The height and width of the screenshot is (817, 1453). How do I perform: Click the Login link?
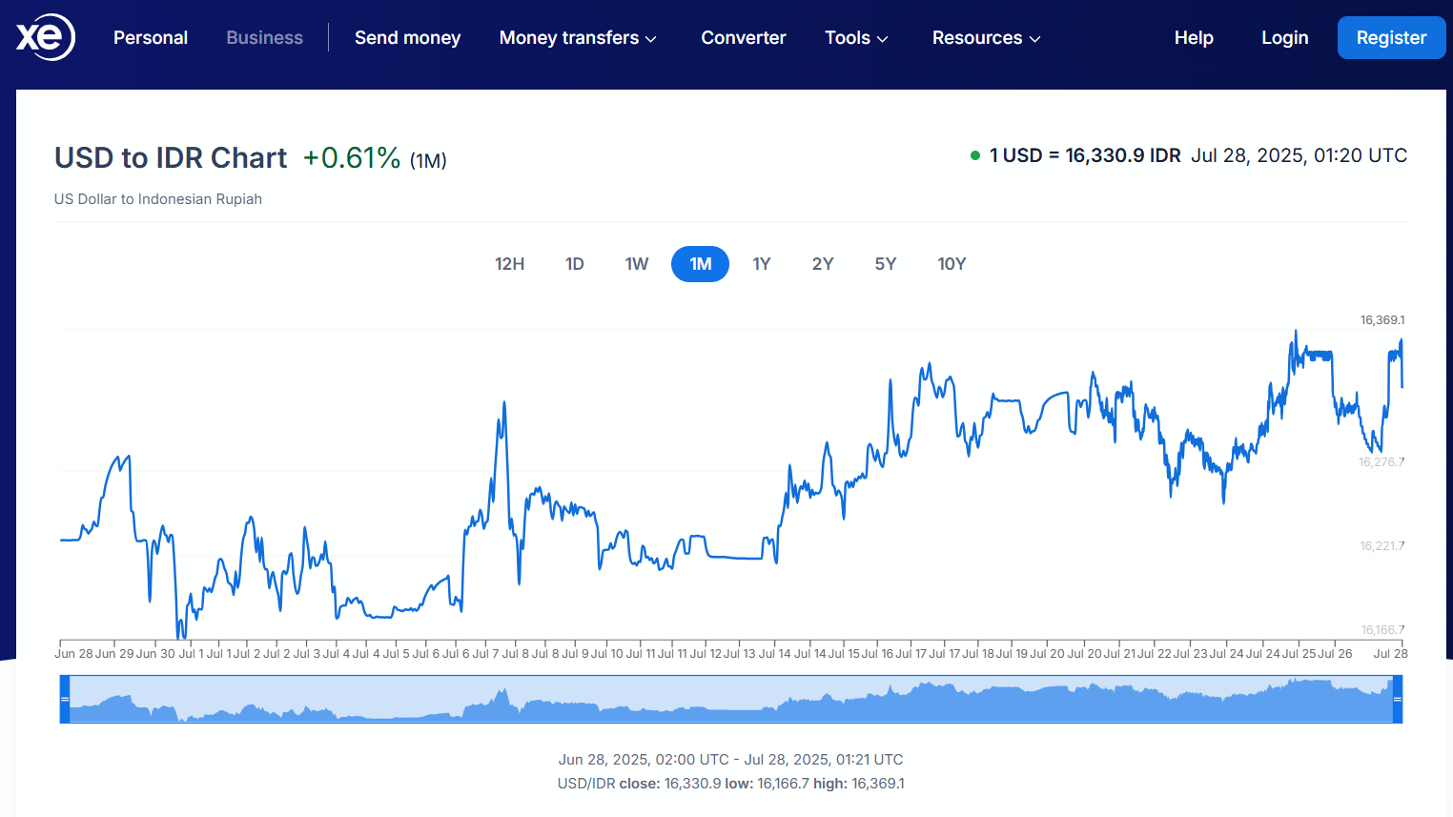pos(1284,38)
